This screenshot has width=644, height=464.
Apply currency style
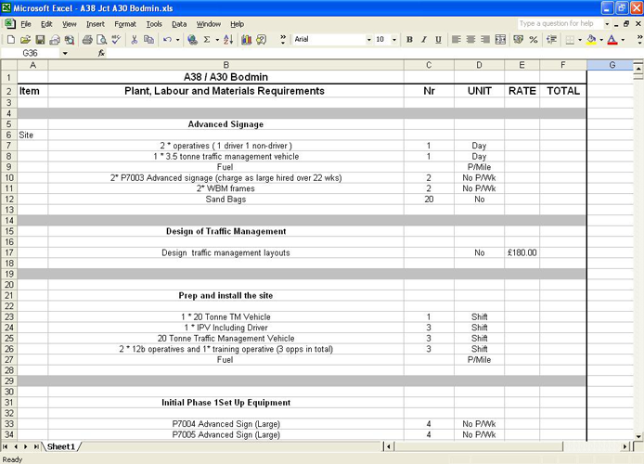519,39
